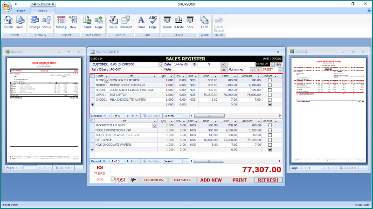The width and height of the screenshot is (373, 209).
Task: Expand the CREDIT transaction type dropdown
Action: coord(280,70)
